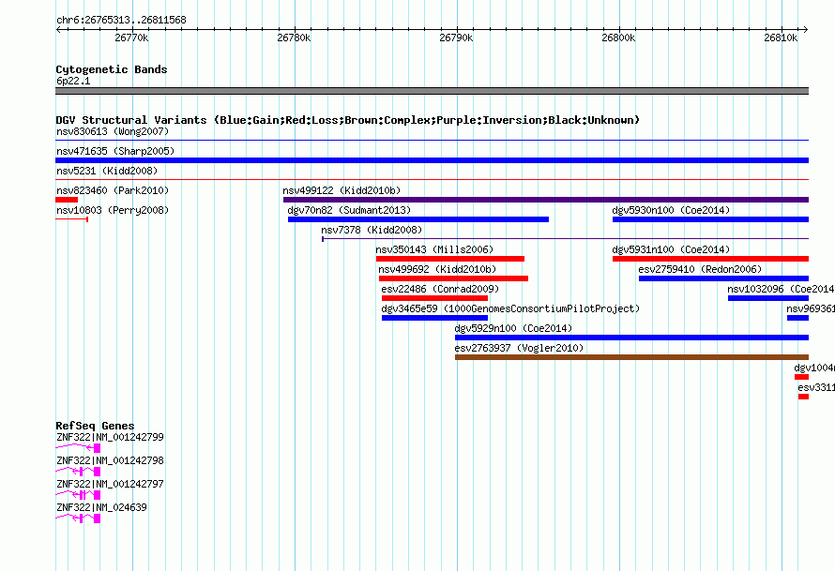Click the ZNF322|NM_024639 gene glyph
835x571 pixels.
coord(78,518)
